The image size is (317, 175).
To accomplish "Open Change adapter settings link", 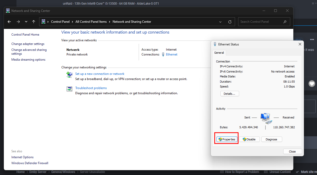I will [x=28, y=44].
